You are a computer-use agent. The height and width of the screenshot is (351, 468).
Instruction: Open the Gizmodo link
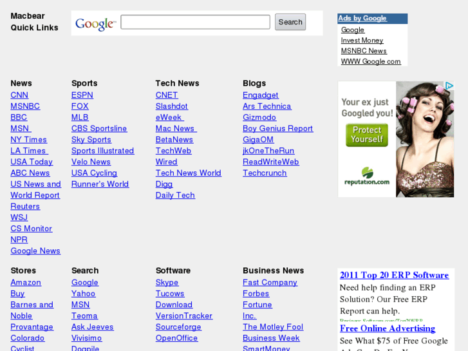click(259, 117)
